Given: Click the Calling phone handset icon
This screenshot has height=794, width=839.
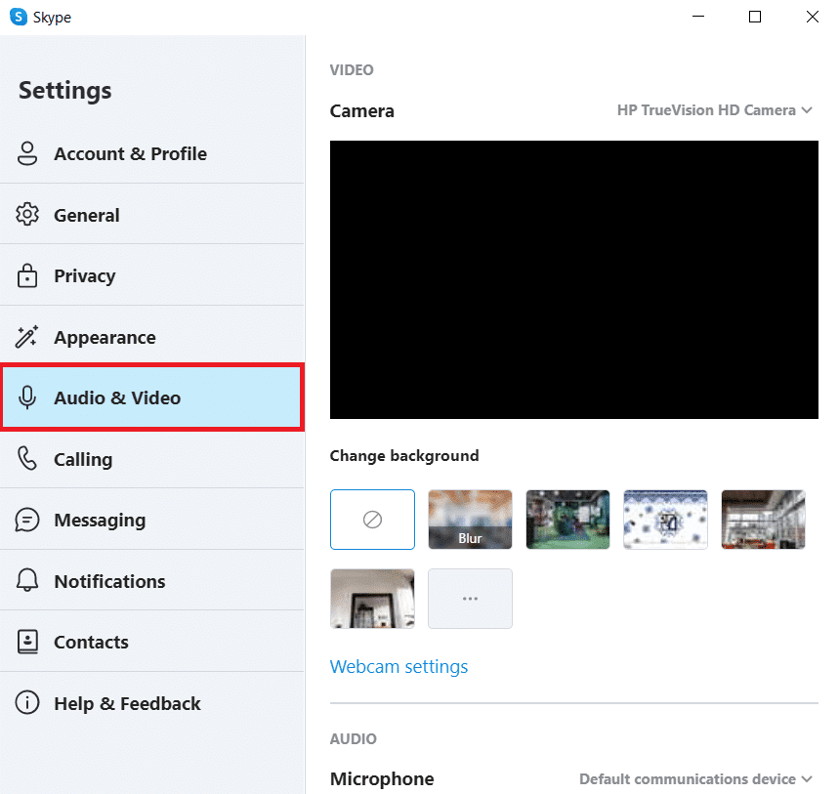Looking at the screenshot, I should tap(27, 459).
